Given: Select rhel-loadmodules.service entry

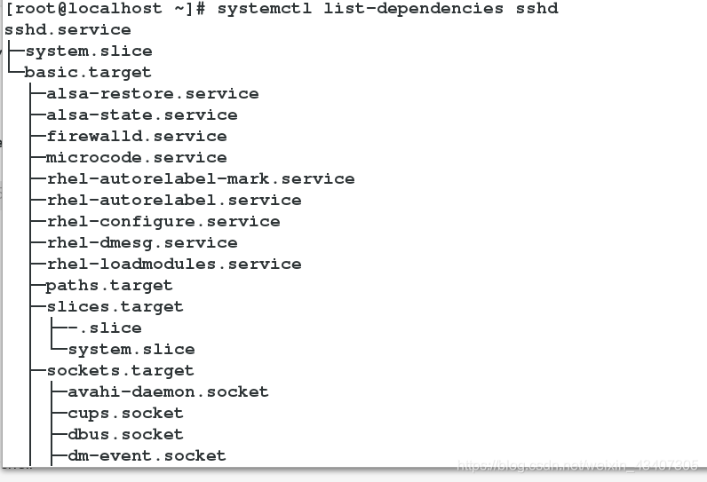Looking at the screenshot, I should point(174,264).
